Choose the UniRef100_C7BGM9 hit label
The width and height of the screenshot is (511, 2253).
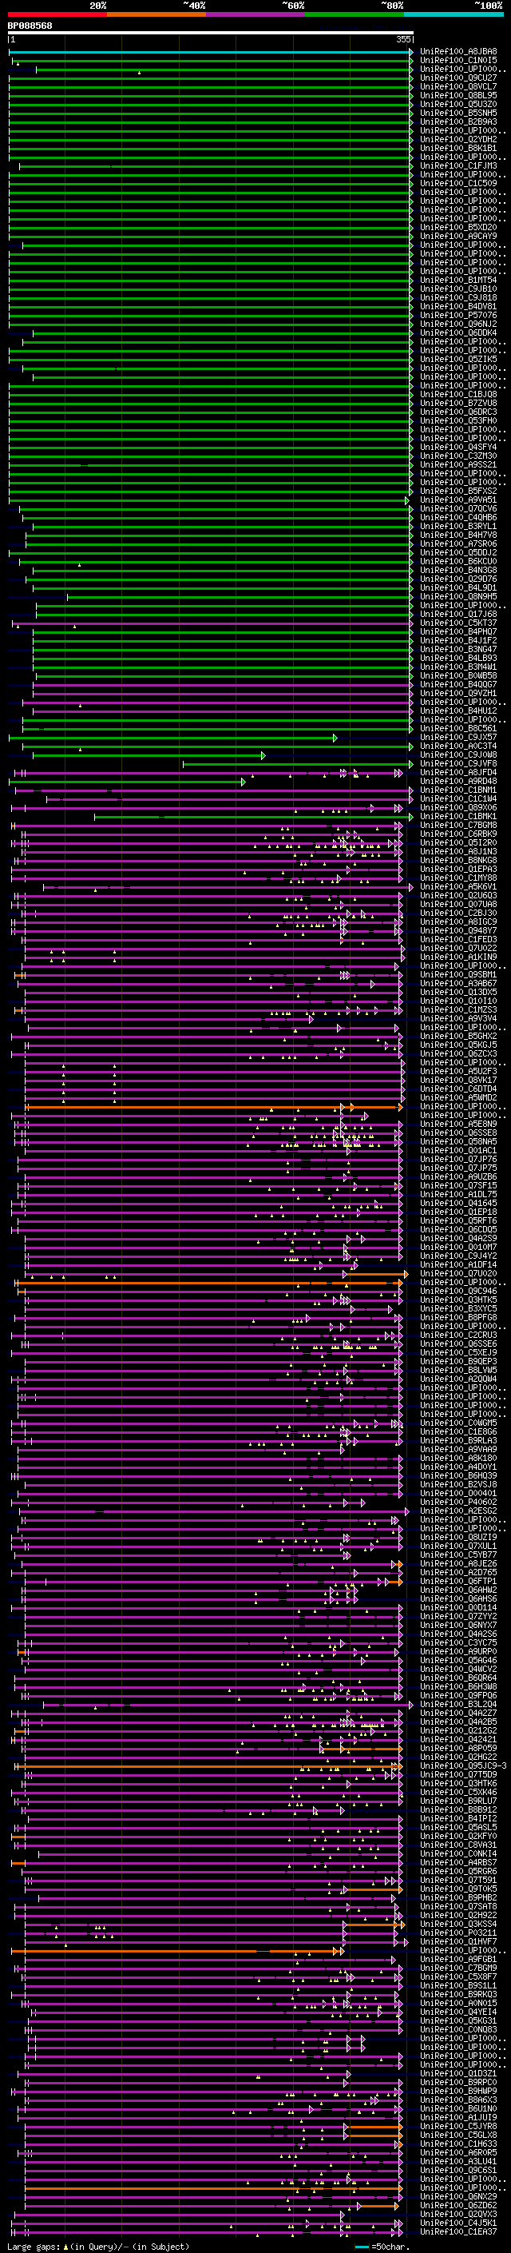pos(458,1968)
